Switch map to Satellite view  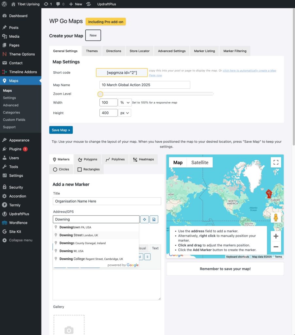tap(200, 163)
